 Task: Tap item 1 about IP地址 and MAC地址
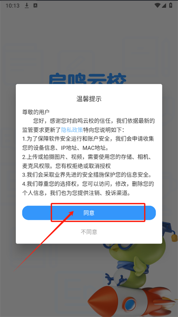(88, 143)
